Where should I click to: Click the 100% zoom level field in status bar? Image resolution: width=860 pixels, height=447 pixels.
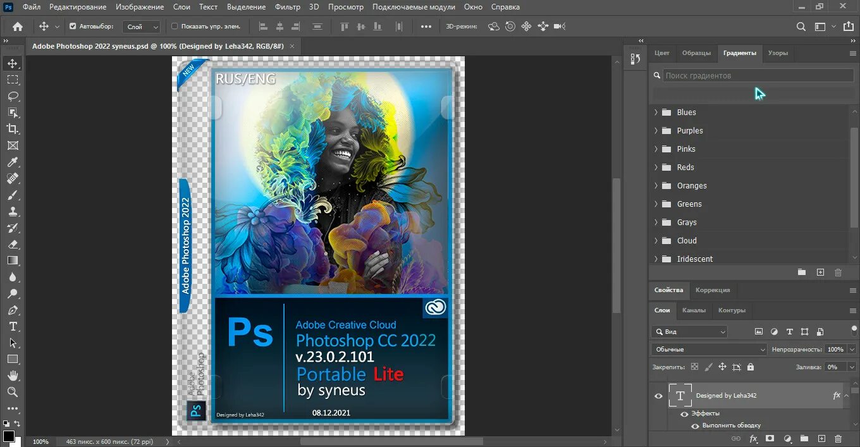tap(40, 441)
